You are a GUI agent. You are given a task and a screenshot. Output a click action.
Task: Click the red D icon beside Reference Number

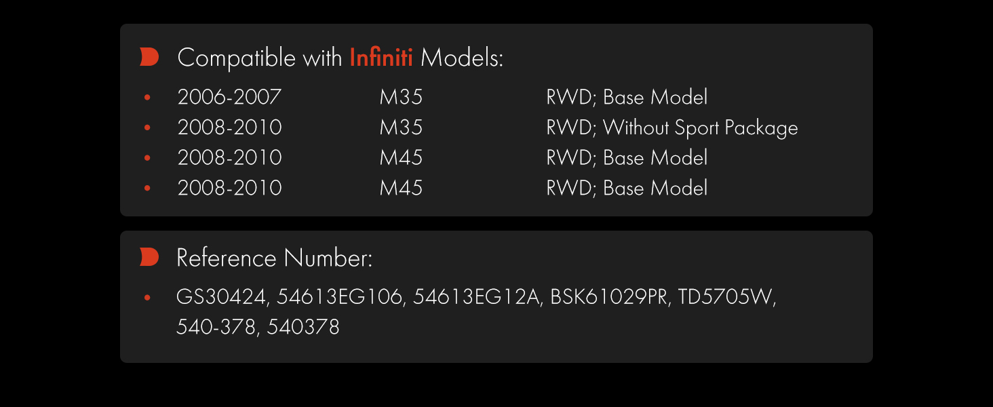pos(149,257)
